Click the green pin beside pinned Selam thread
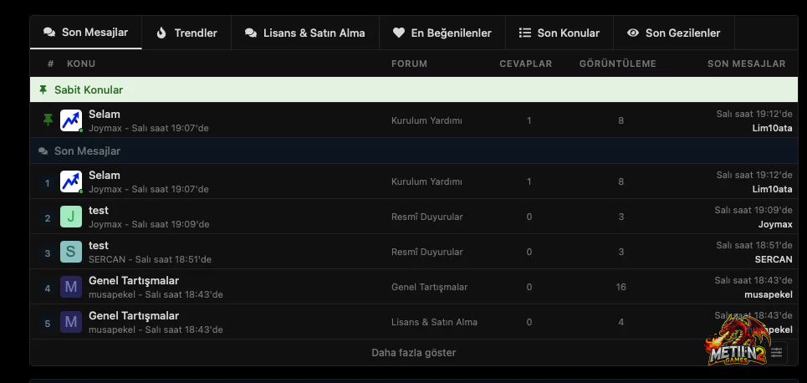The image size is (807, 383). [48, 120]
